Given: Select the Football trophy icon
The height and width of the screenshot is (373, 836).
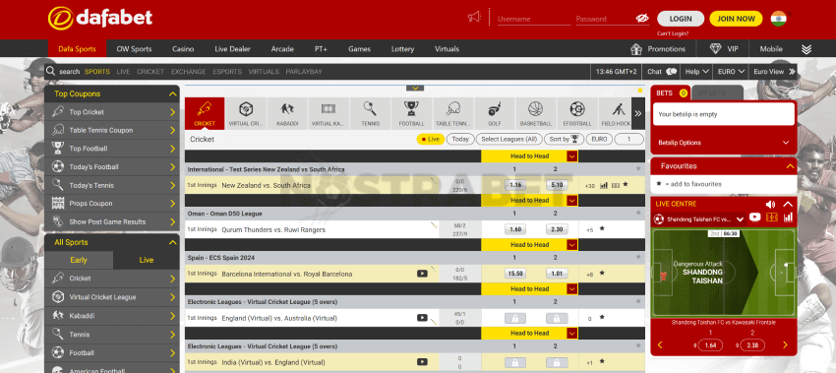Looking at the screenshot, I should point(411,113).
